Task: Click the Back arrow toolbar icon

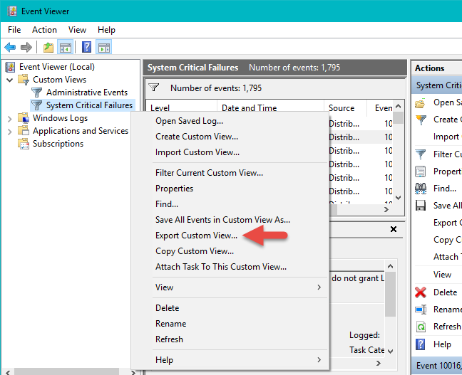Action: click(10, 47)
